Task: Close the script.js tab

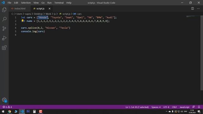Action: pyautogui.click(x=49, y=9)
